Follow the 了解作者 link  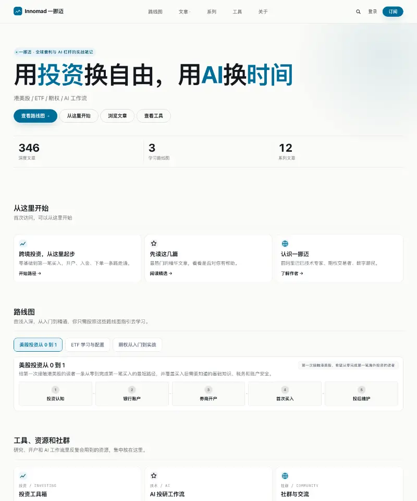tap(292, 273)
